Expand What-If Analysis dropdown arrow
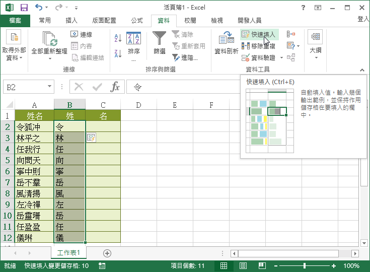 click(298, 46)
